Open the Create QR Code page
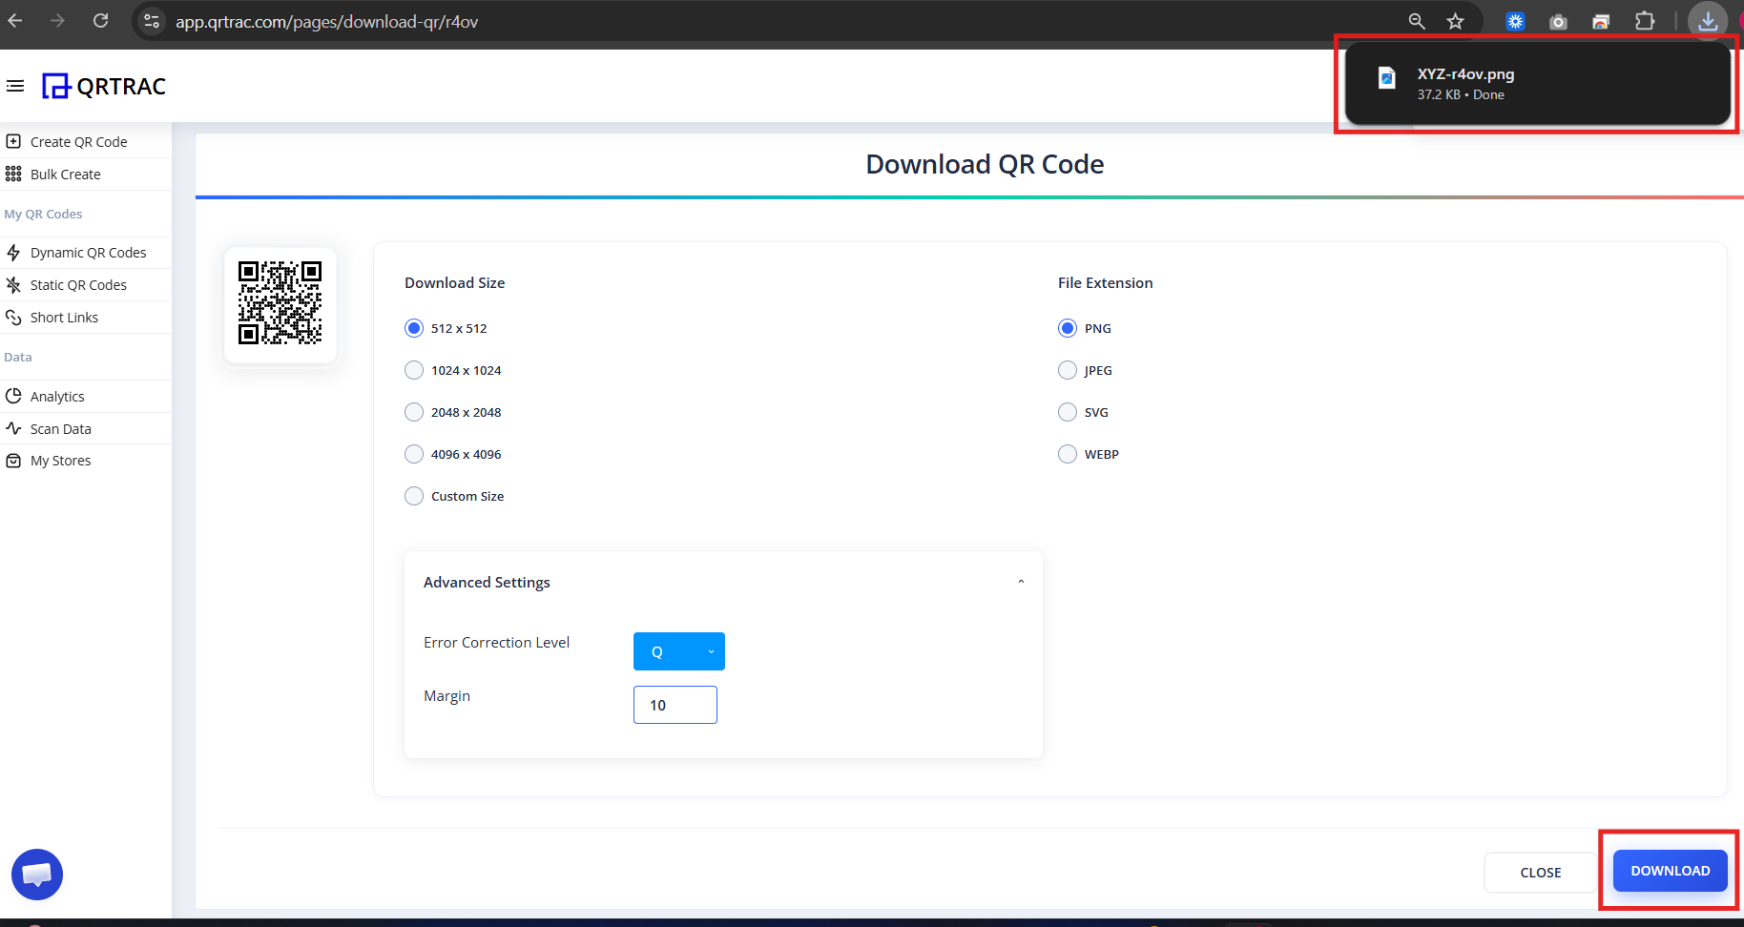The width and height of the screenshot is (1744, 927). point(78,141)
